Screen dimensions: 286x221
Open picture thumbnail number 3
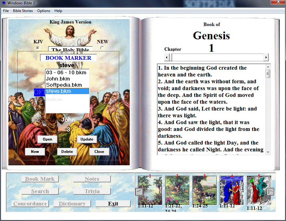[x=205, y=190]
